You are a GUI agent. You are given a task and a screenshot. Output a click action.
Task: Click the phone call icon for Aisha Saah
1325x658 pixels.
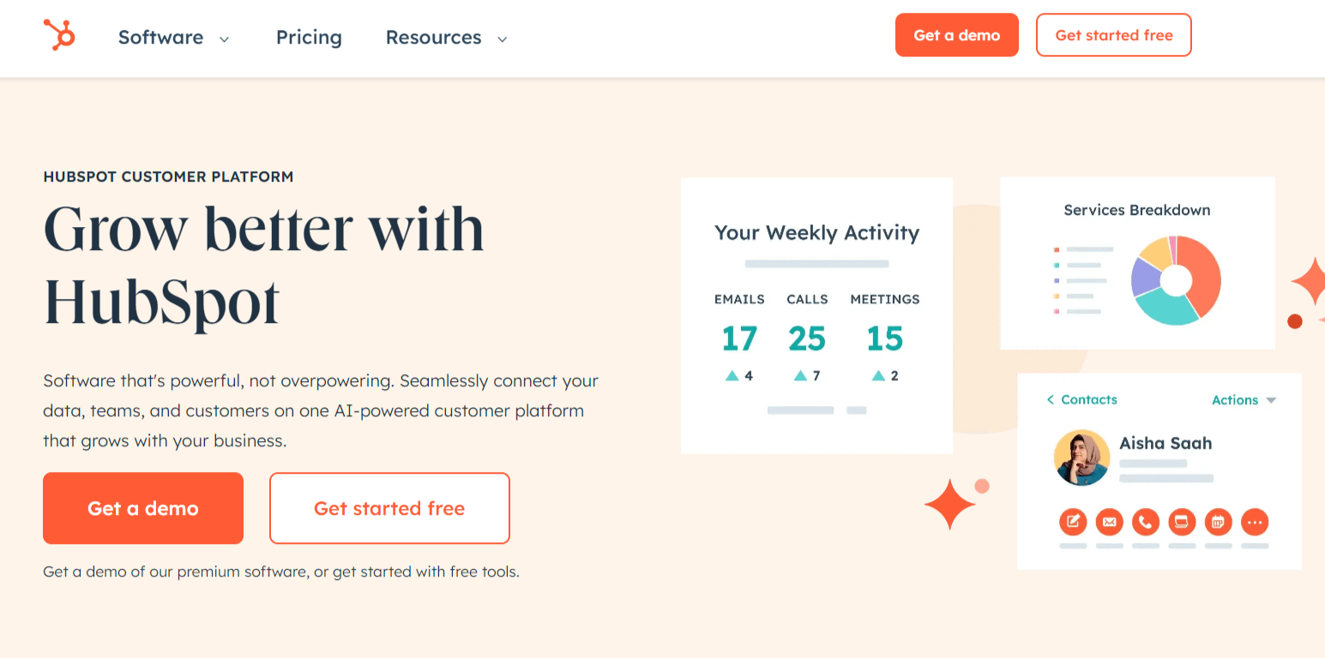coord(1146,522)
